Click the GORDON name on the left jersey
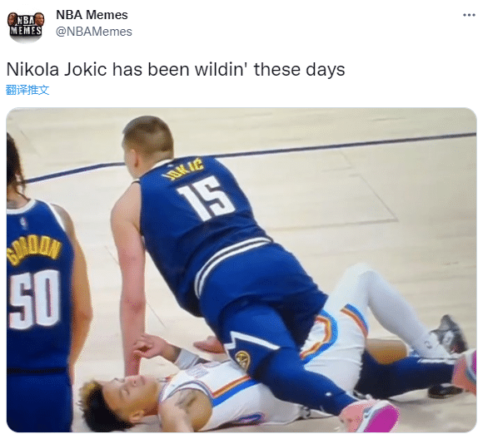The height and width of the screenshot is (434, 483). [x=33, y=249]
